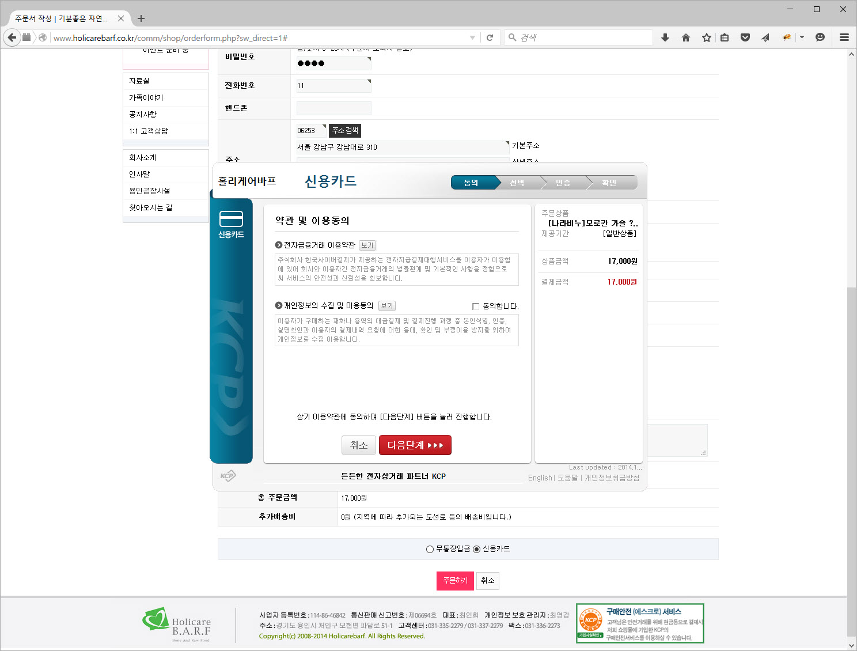The width and height of the screenshot is (857, 651).
Task: Click the Pocket save icon
Action: [745, 37]
